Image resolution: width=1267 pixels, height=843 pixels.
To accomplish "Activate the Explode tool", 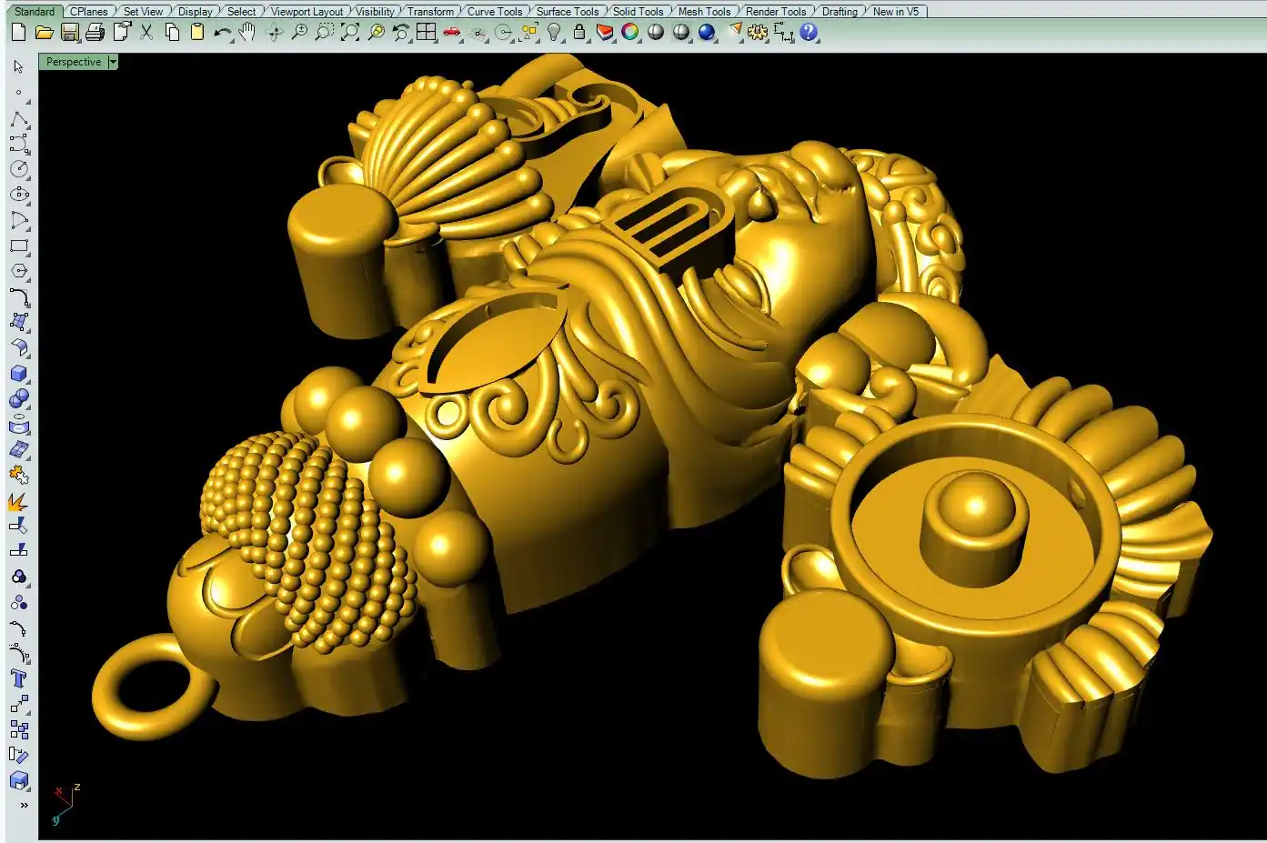I will coord(18,501).
